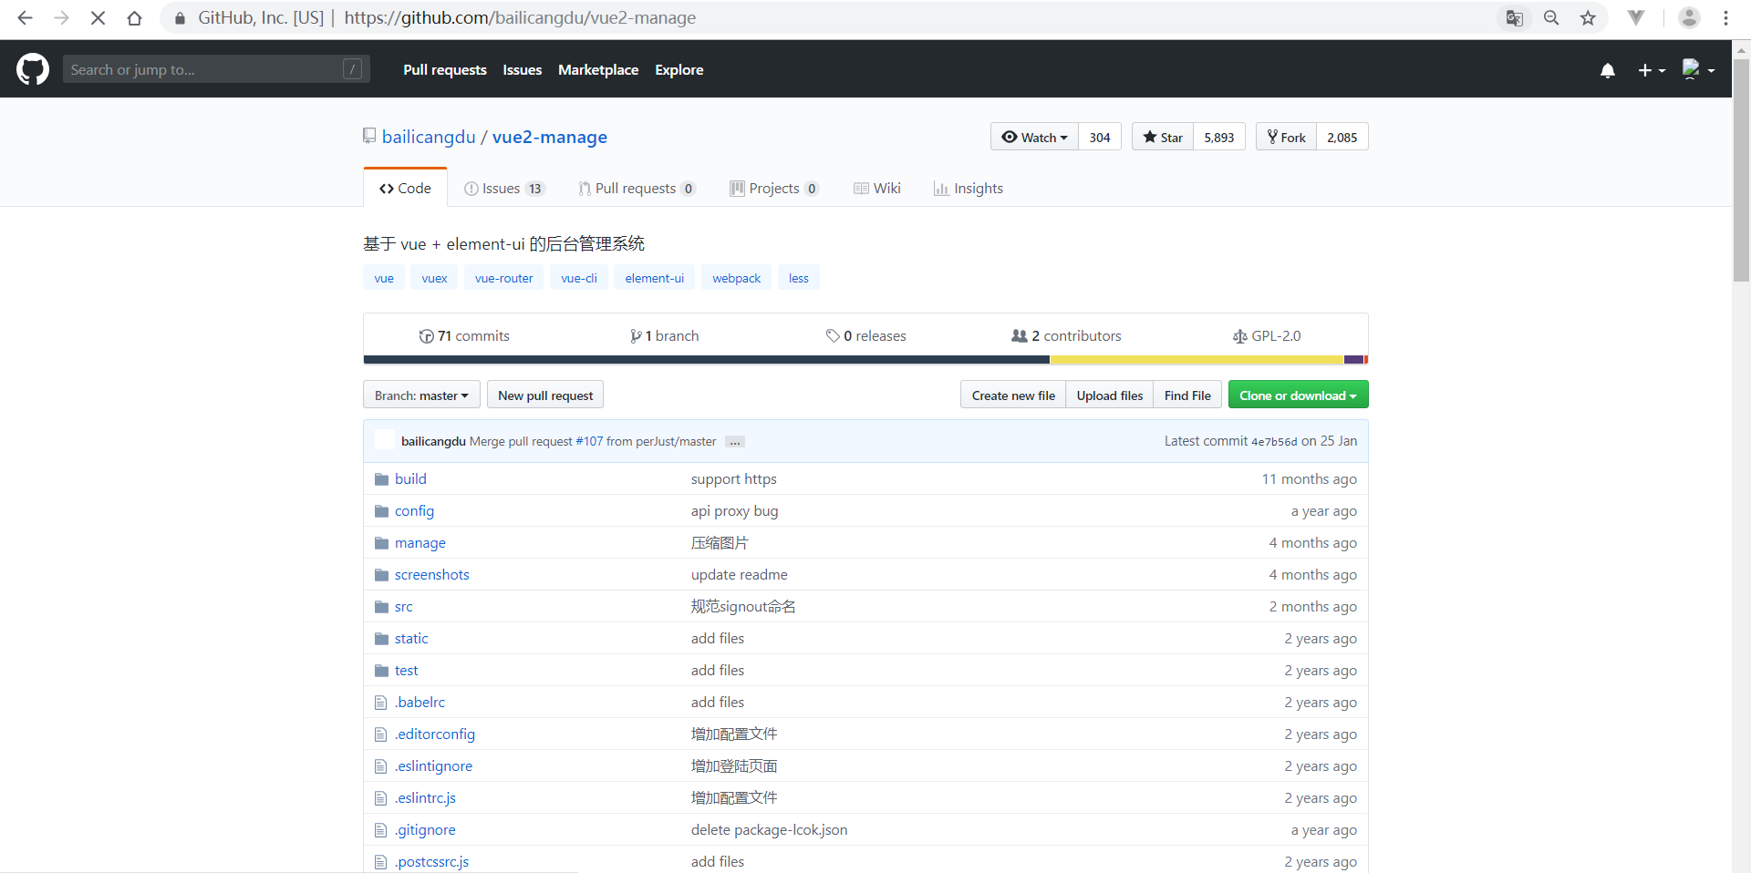This screenshot has width=1751, height=873.
Task: Open the plus create-new menu
Action: coord(1652,70)
